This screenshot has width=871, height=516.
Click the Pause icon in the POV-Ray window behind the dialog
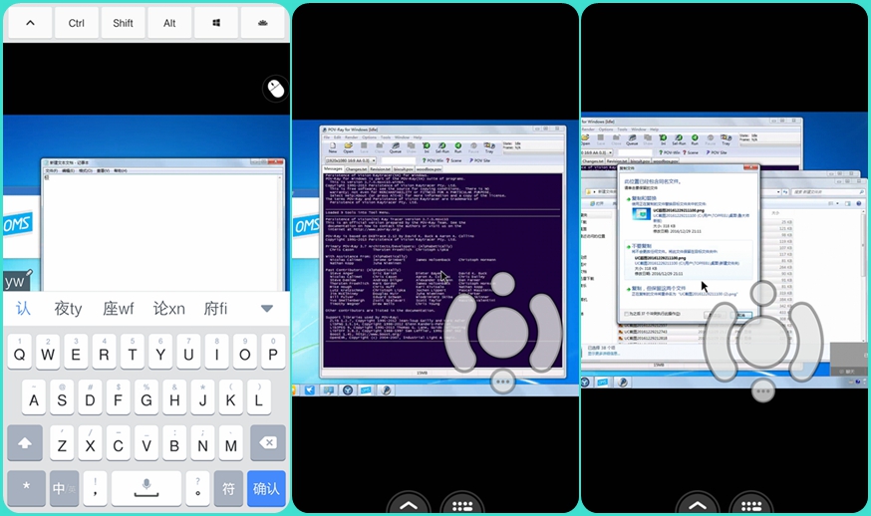click(710, 140)
